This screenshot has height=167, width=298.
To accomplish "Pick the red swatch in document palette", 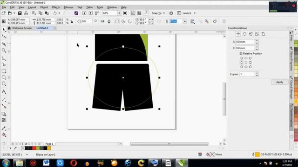I will [34, 148].
